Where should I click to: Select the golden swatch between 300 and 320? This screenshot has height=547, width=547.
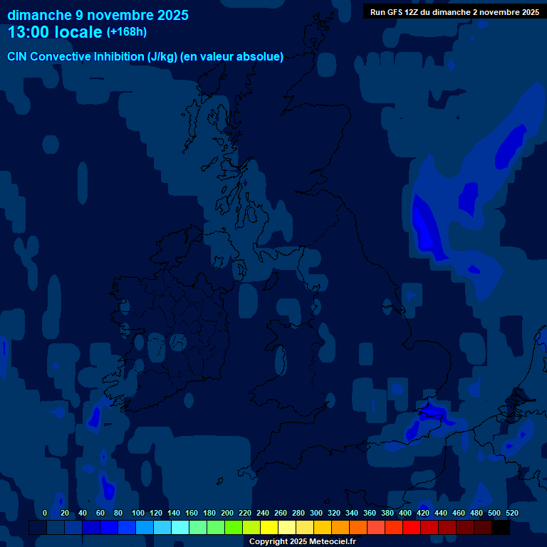[x=323, y=528]
